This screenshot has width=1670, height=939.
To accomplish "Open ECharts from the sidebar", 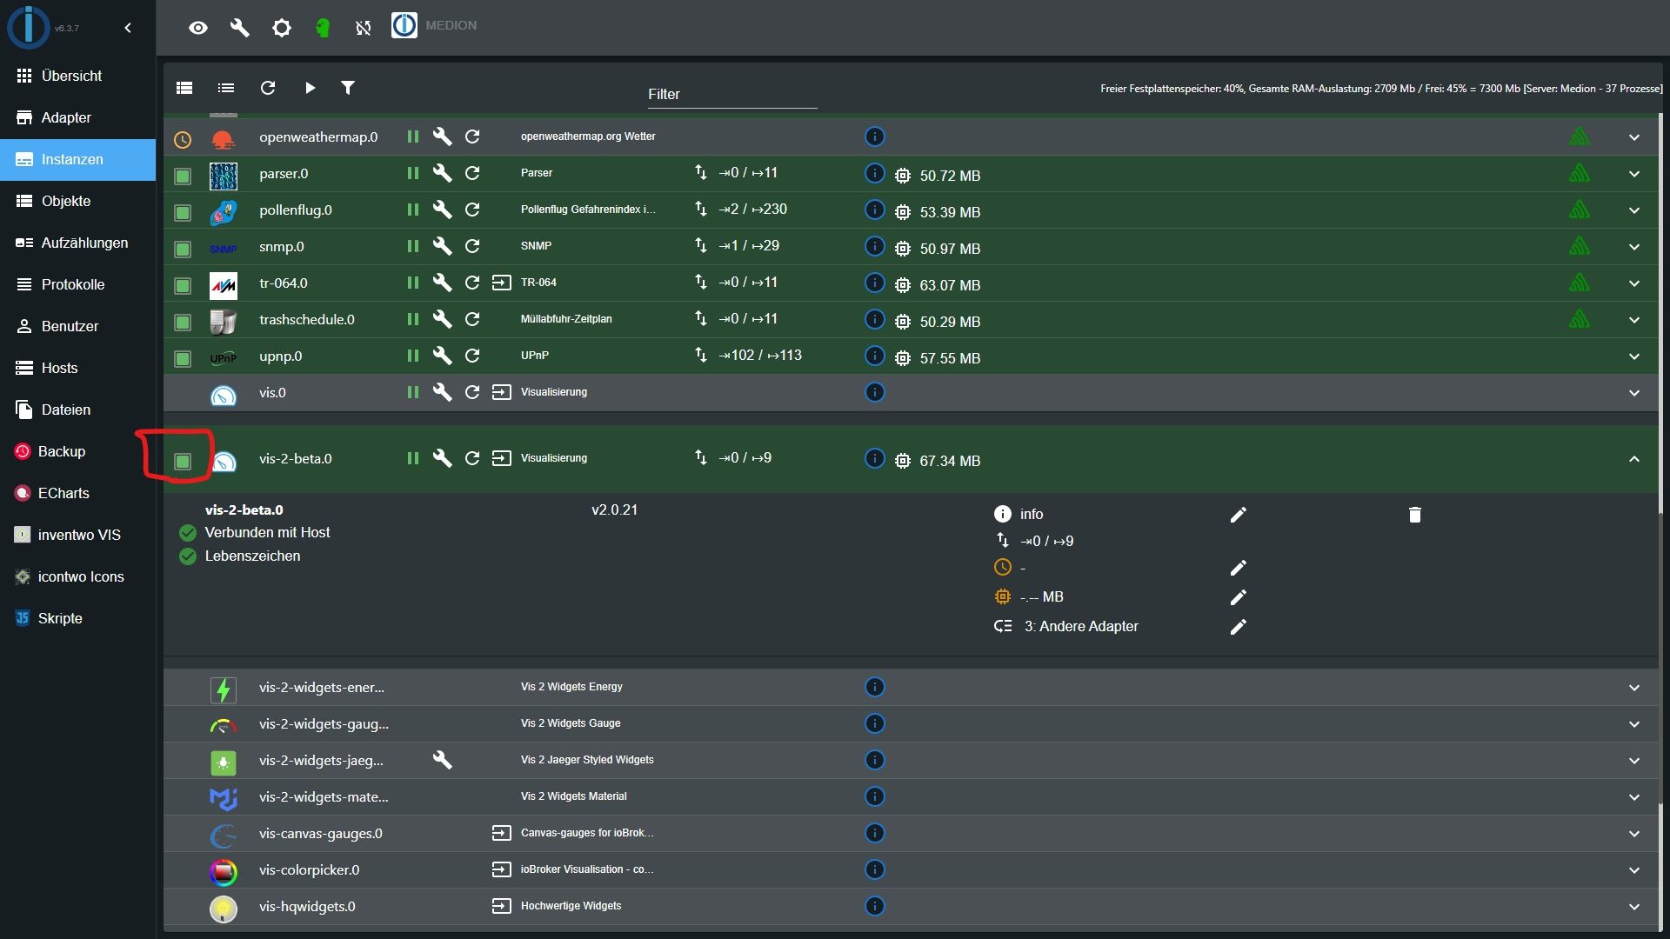I will 77,493.
